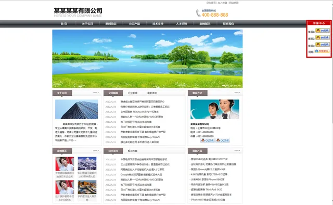Image resolution: width=333 pixels, height=205 pixels.
Task: Open the iPhone4S price product link
Action: point(208,200)
